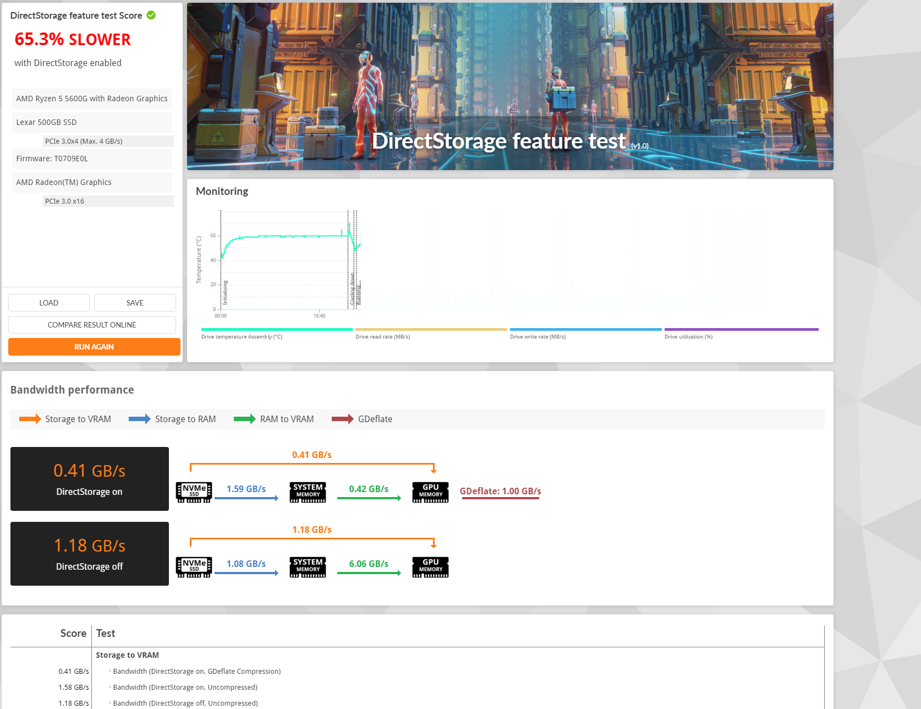Click the Monitoring heading

click(222, 191)
